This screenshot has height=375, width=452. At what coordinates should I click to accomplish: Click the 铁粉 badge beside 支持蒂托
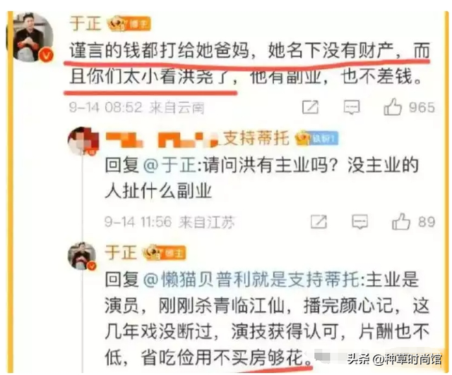tap(317, 138)
